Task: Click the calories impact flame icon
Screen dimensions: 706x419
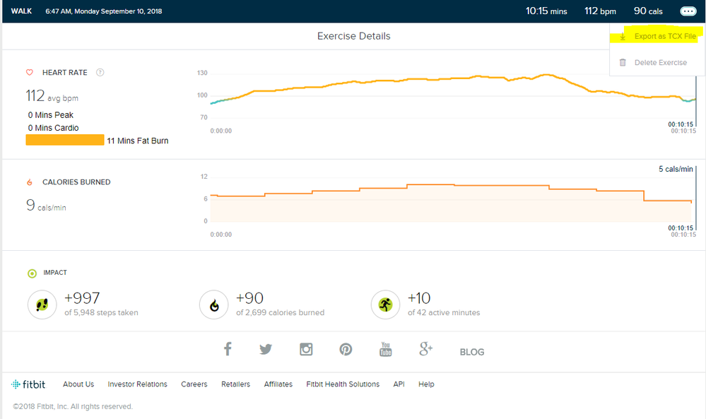Action: point(214,305)
